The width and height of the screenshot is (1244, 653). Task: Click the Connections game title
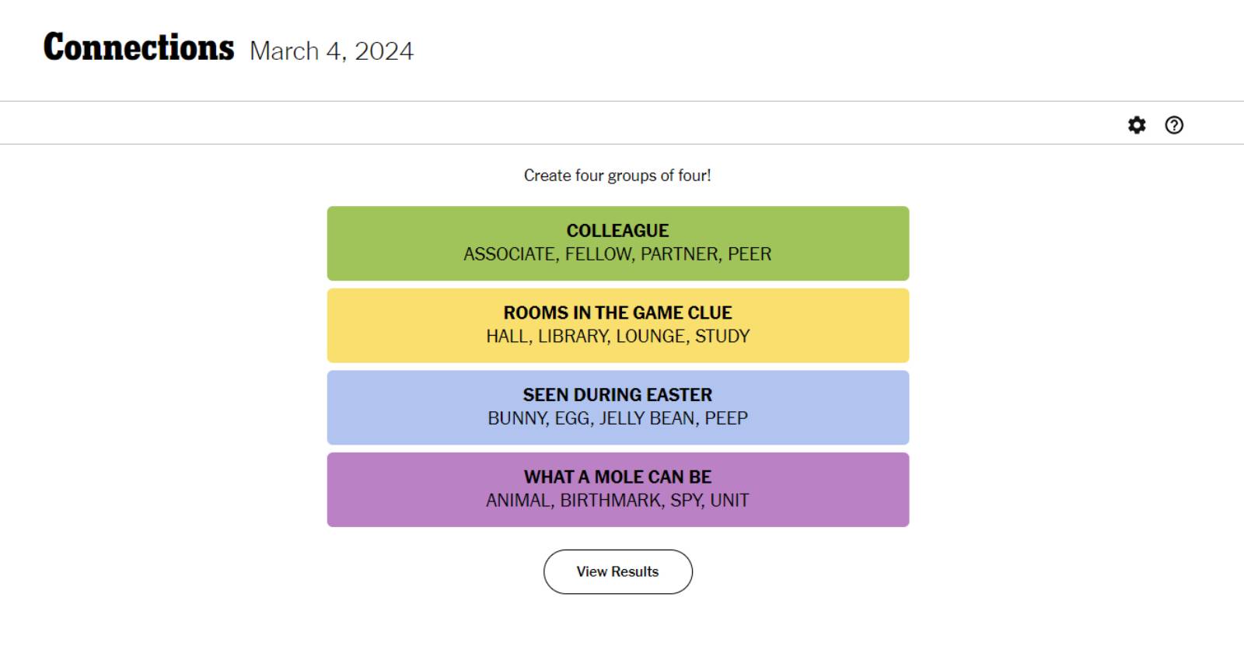point(138,47)
